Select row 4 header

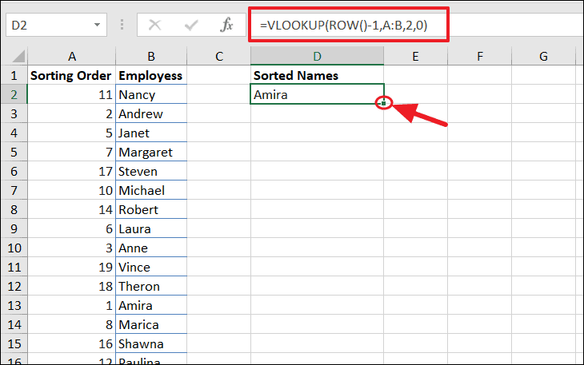(x=14, y=133)
